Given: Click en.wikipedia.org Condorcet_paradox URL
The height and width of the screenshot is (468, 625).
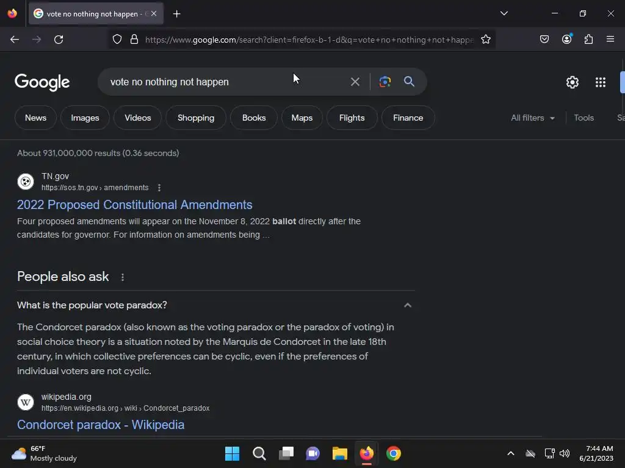Looking at the screenshot, I should tap(126, 408).
